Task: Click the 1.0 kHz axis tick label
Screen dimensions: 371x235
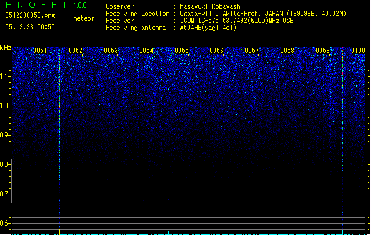Action: pos(5,106)
